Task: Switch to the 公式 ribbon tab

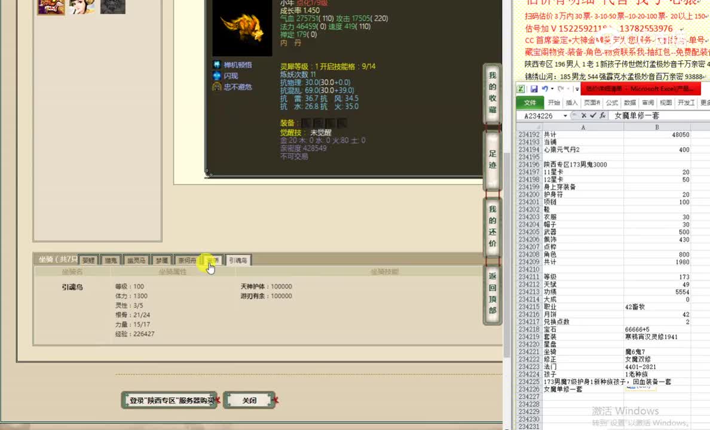Action: 612,103
